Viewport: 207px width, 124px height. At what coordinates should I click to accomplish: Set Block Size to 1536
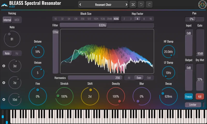[103, 19]
